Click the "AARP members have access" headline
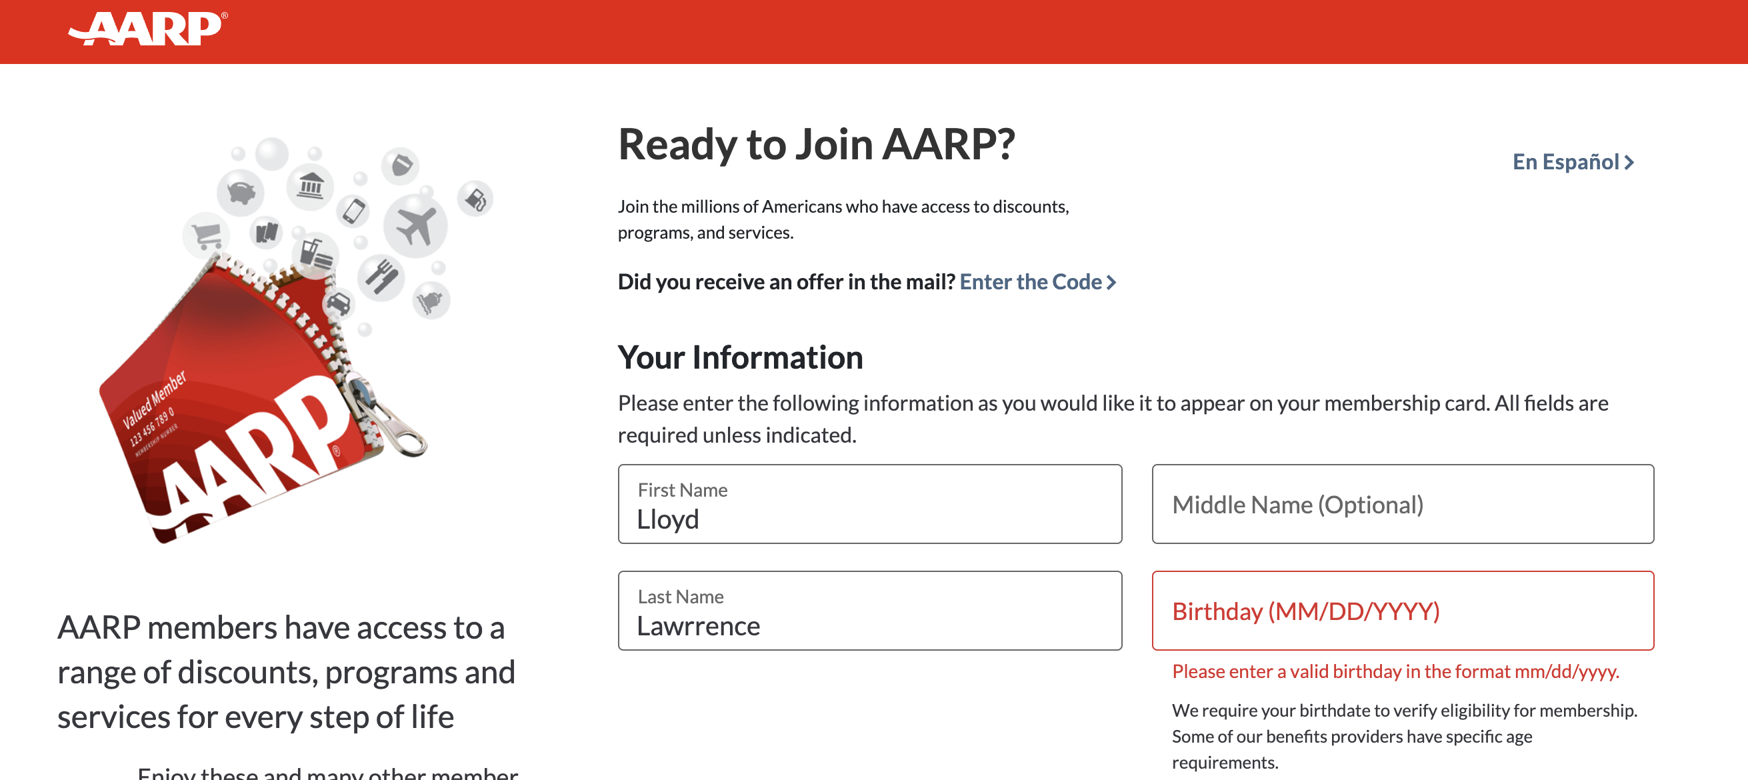 coord(287,671)
